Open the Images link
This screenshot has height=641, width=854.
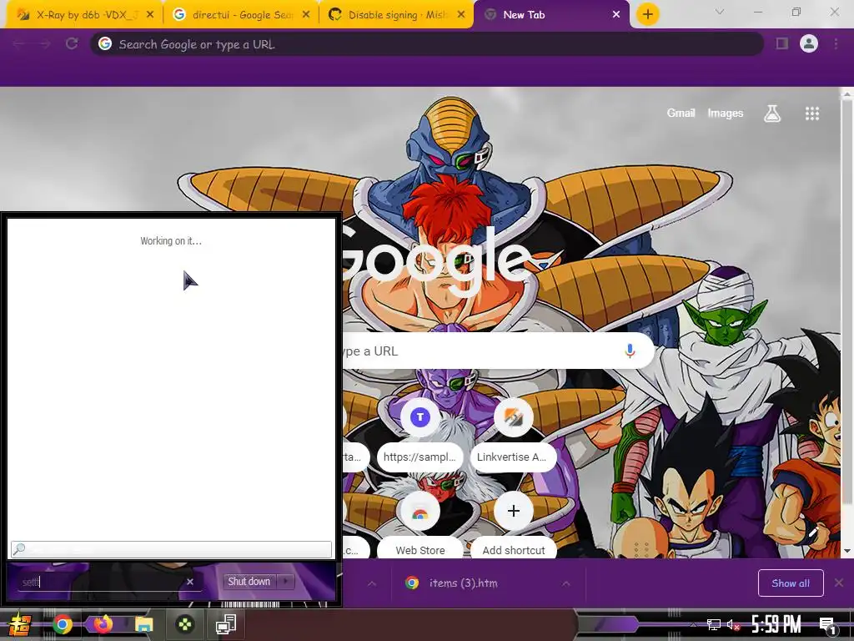[725, 113]
